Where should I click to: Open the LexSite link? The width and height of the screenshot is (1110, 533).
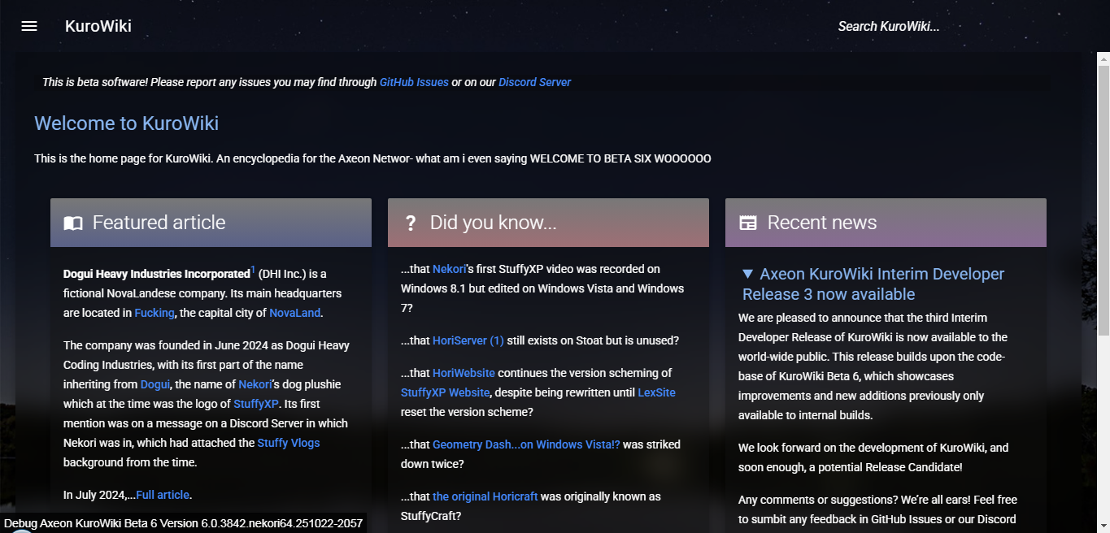[x=656, y=392]
